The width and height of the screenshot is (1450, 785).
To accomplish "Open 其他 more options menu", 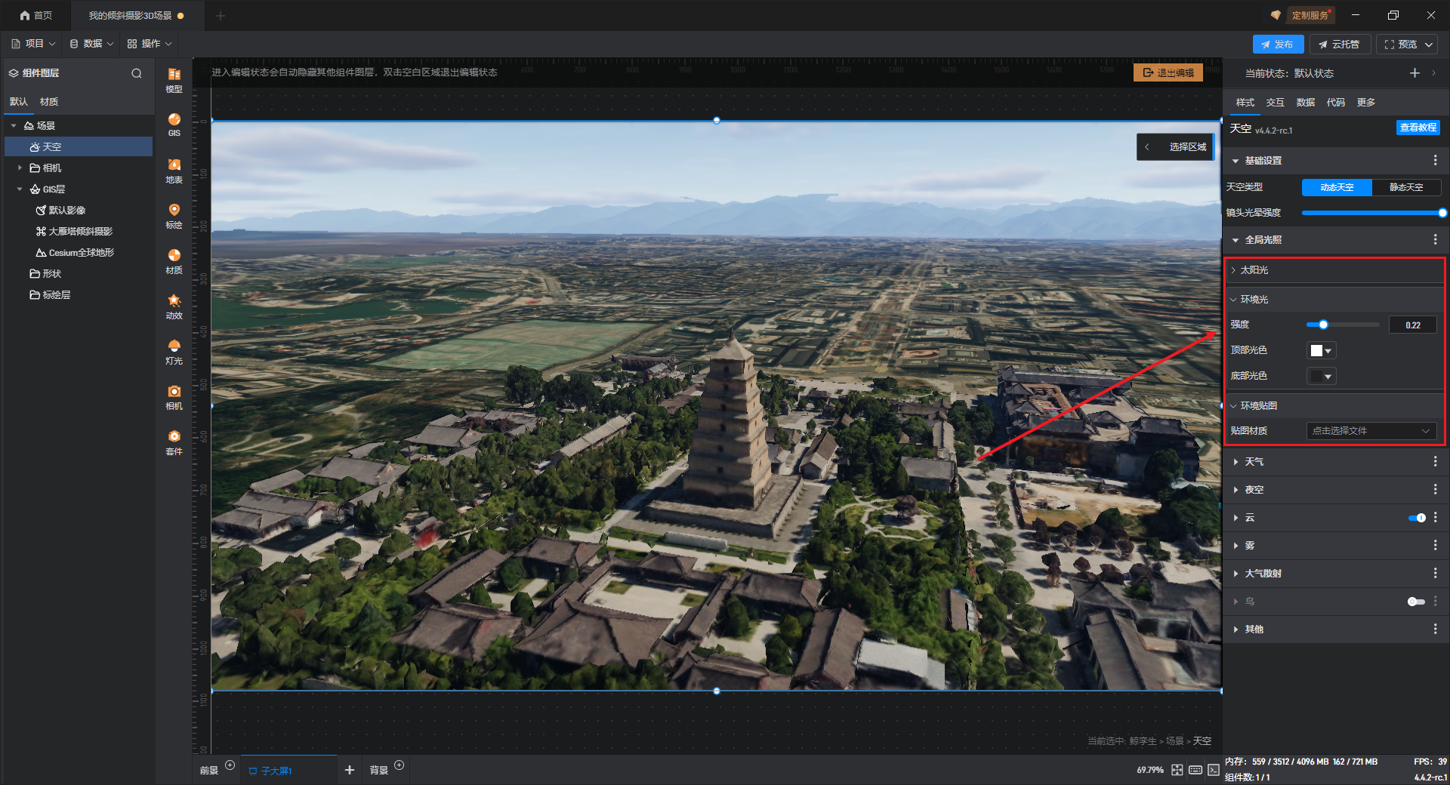I will [x=1435, y=629].
